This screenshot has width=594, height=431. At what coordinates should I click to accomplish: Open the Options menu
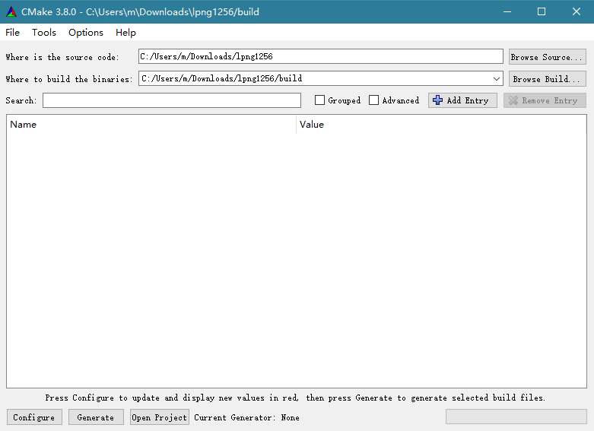pos(86,32)
